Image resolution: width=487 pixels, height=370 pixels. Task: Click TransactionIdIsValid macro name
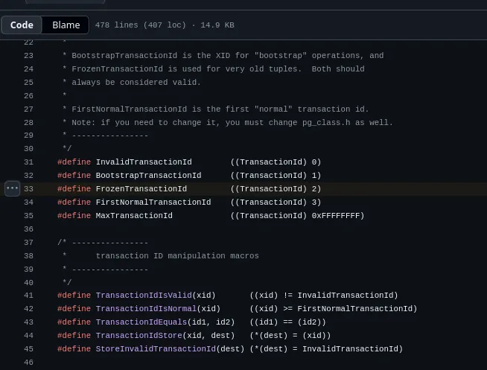(144, 296)
